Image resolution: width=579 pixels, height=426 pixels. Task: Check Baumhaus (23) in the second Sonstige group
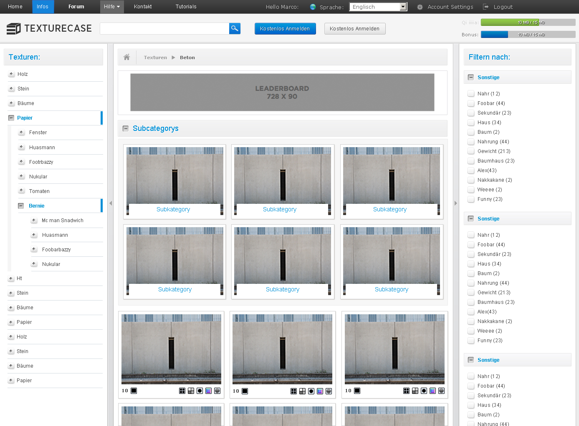(471, 302)
